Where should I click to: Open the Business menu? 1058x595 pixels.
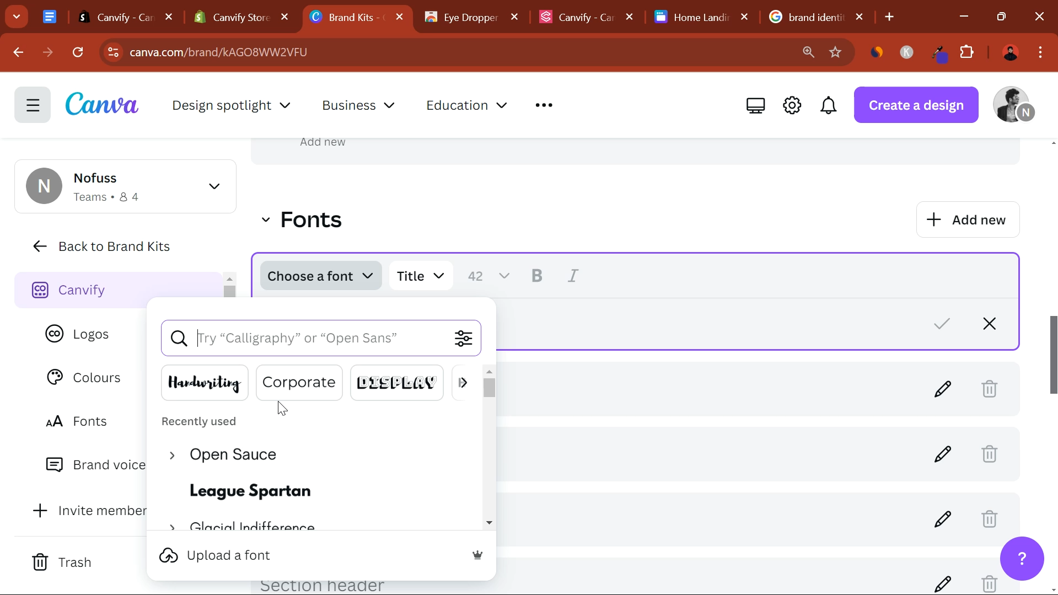point(358,105)
